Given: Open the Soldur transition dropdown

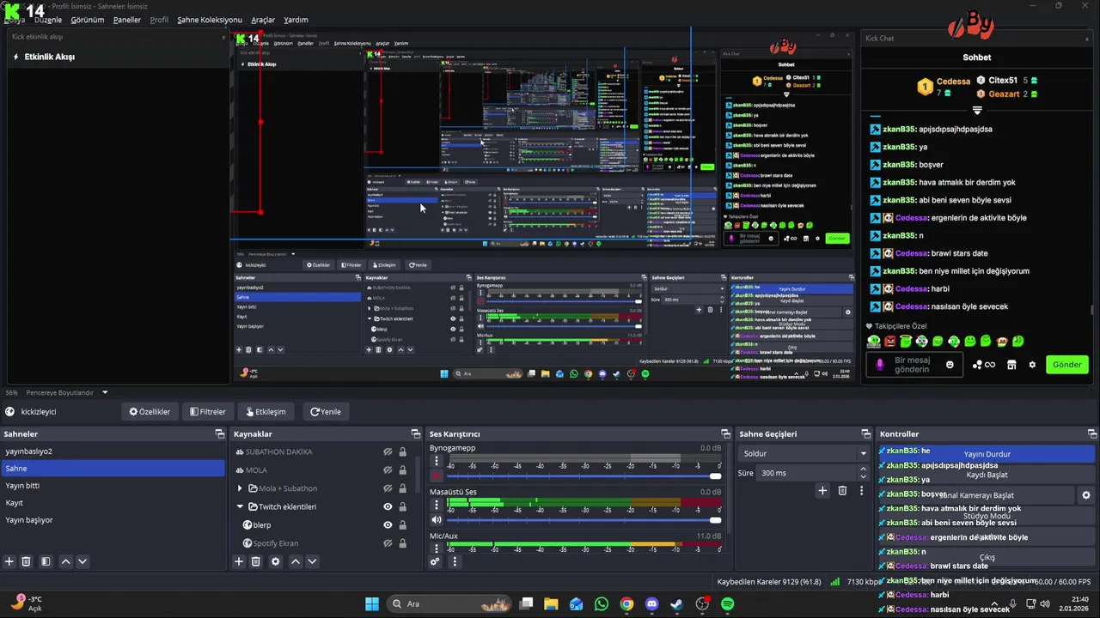Looking at the screenshot, I should 804,453.
